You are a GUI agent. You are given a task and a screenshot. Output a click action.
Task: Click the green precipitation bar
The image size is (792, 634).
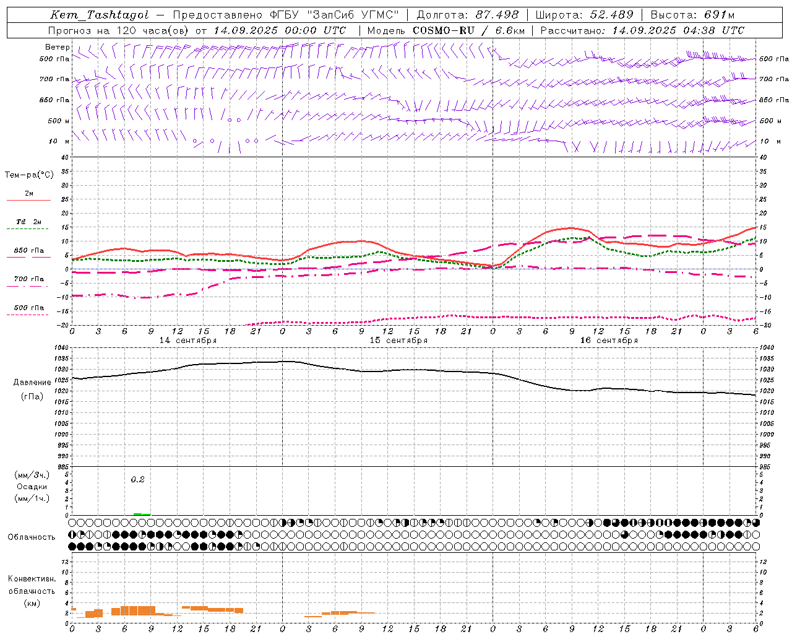pos(142,514)
